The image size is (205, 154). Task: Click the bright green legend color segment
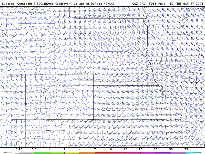[x=42, y=153]
